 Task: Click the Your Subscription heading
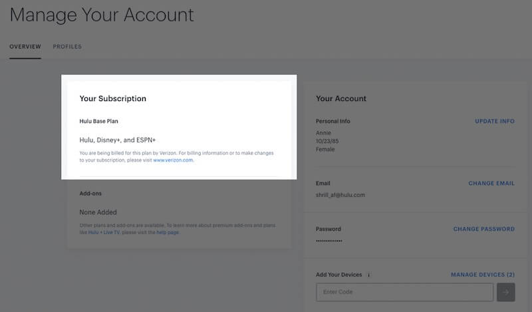[x=112, y=98]
